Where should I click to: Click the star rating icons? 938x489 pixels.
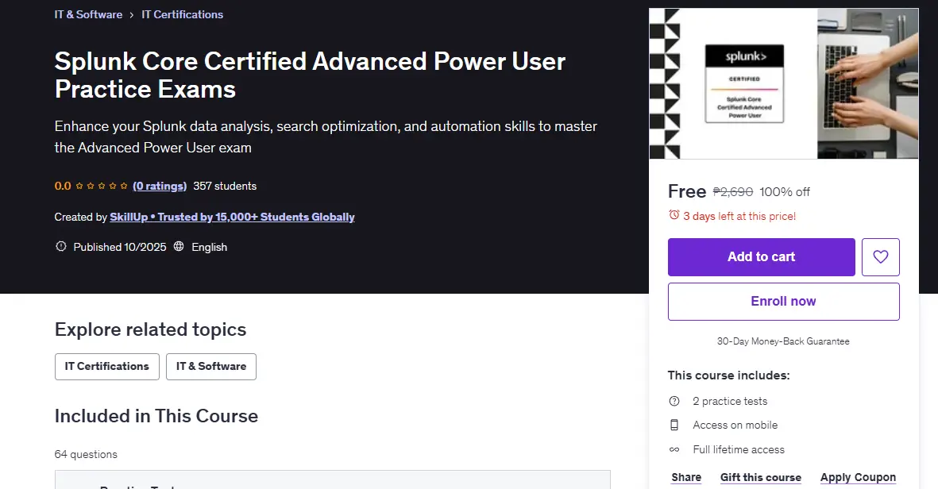coord(101,186)
